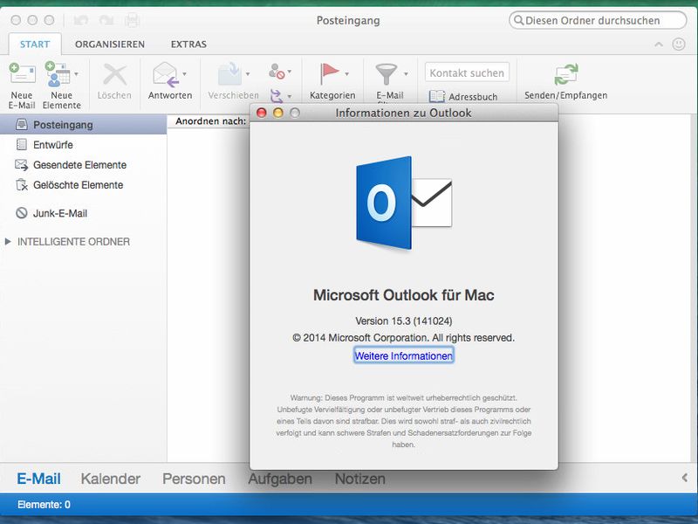Viewport: 698px width, 524px height.
Task: Switch to the START ribbon tab
Action: coord(35,45)
